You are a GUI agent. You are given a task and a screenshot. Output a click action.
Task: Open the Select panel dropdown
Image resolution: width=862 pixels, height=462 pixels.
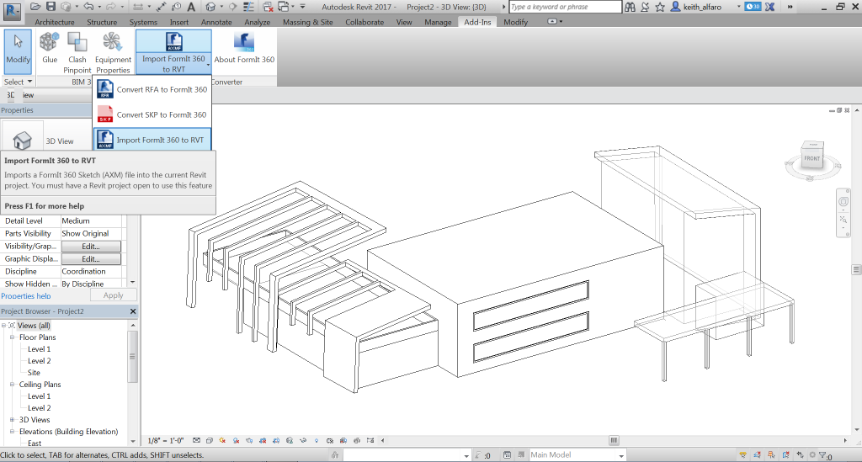pyautogui.click(x=19, y=82)
